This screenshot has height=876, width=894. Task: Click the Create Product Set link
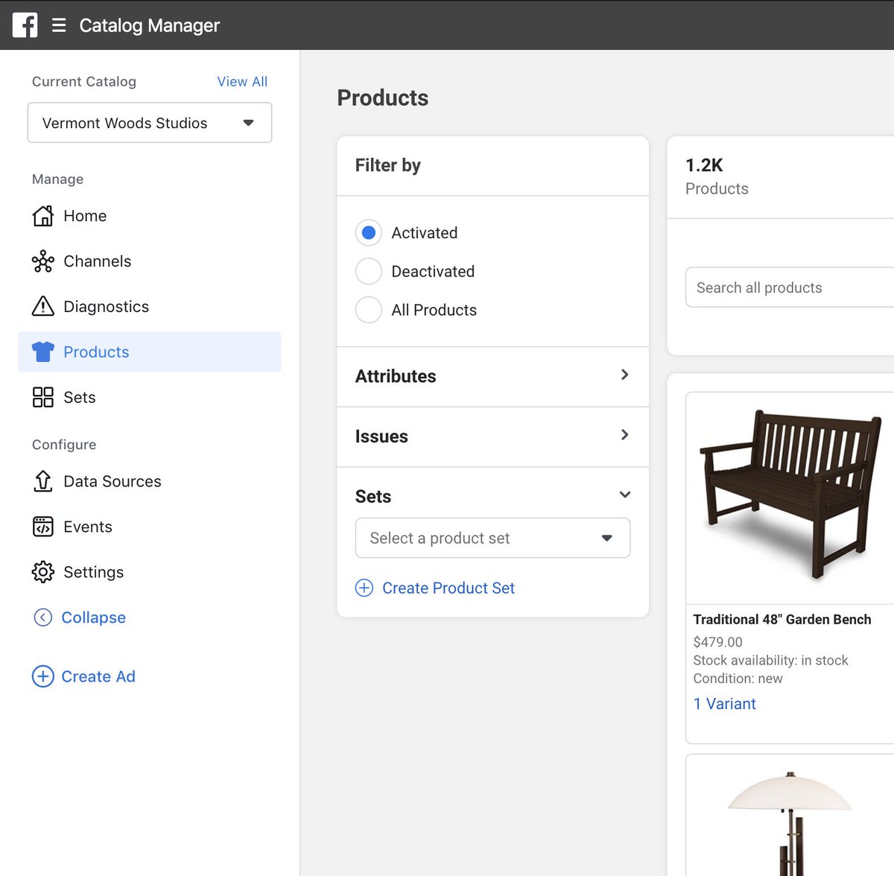coord(448,588)
